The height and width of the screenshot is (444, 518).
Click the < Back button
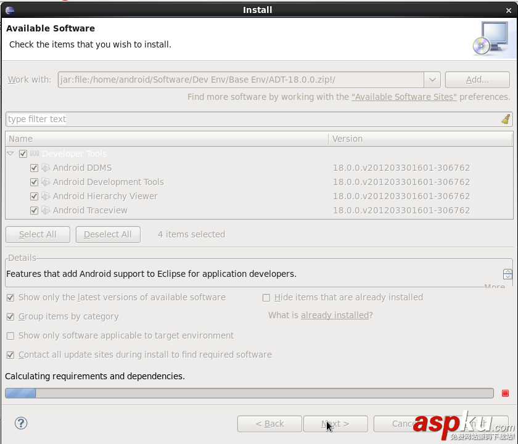269,424
